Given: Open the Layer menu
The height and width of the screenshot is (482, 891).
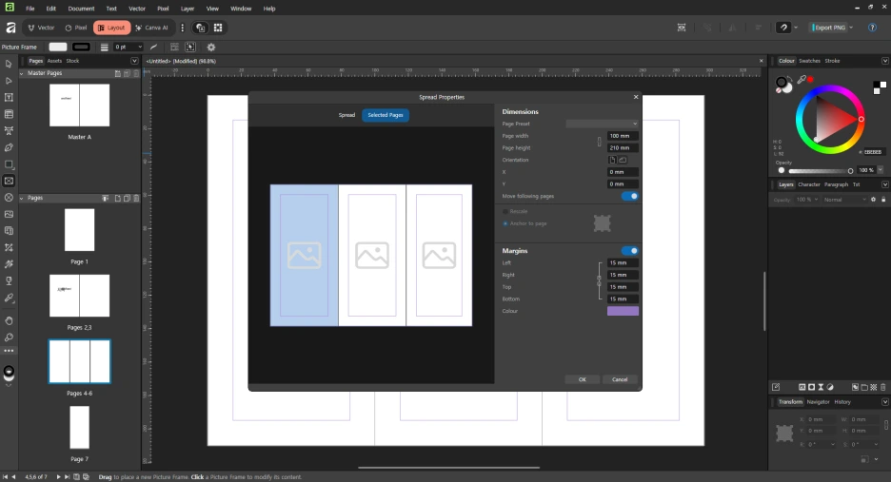Looking at the screenshot, I should [x=188, y=9].
